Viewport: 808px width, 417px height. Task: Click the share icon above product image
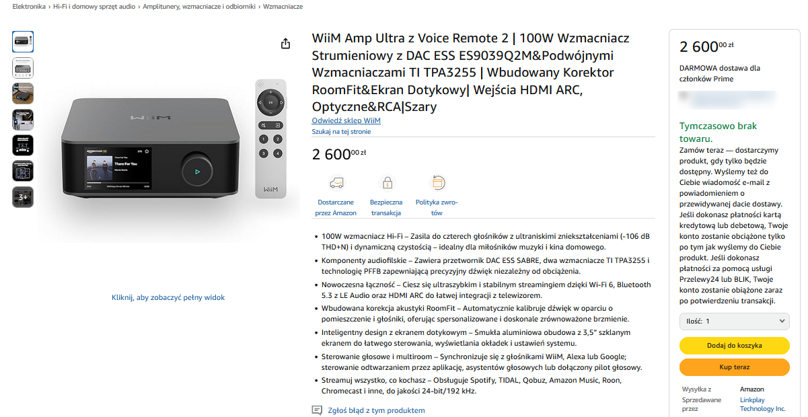point(285,43)
